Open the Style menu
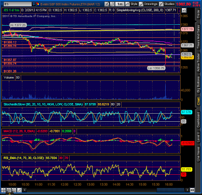202x195 pixels. (132, 4)
